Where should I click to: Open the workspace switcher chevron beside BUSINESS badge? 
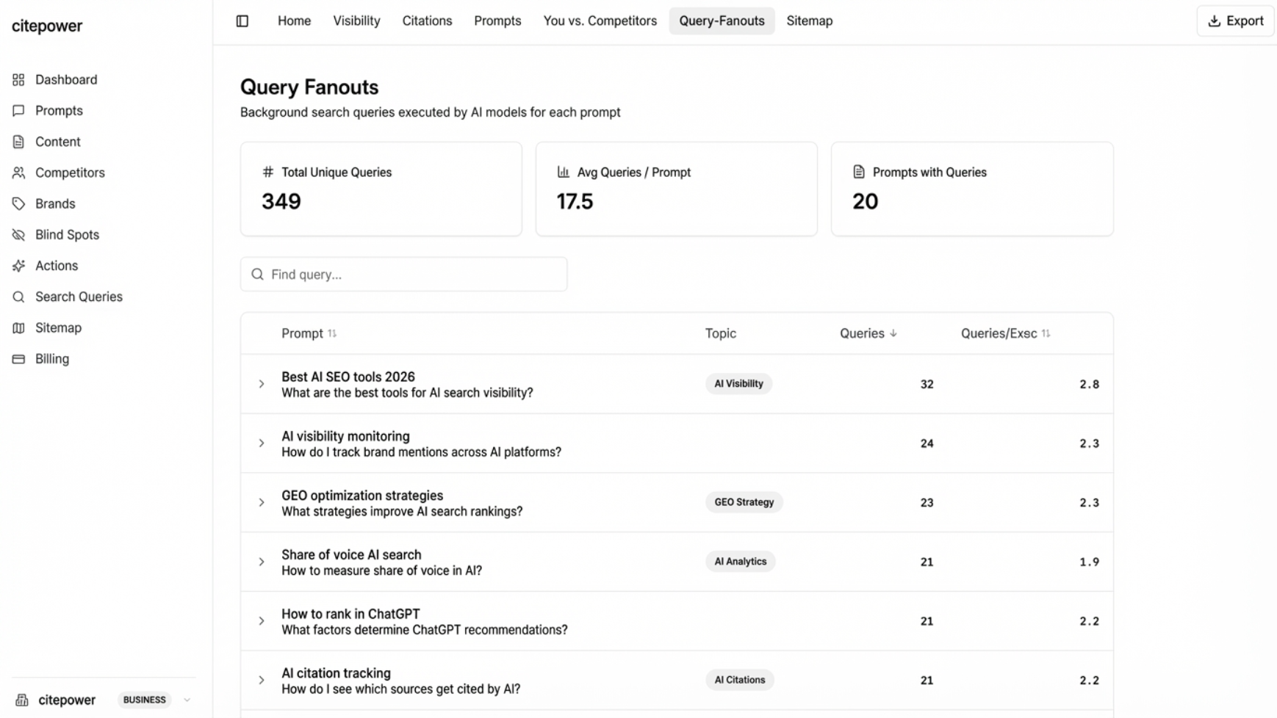(187, 700)
